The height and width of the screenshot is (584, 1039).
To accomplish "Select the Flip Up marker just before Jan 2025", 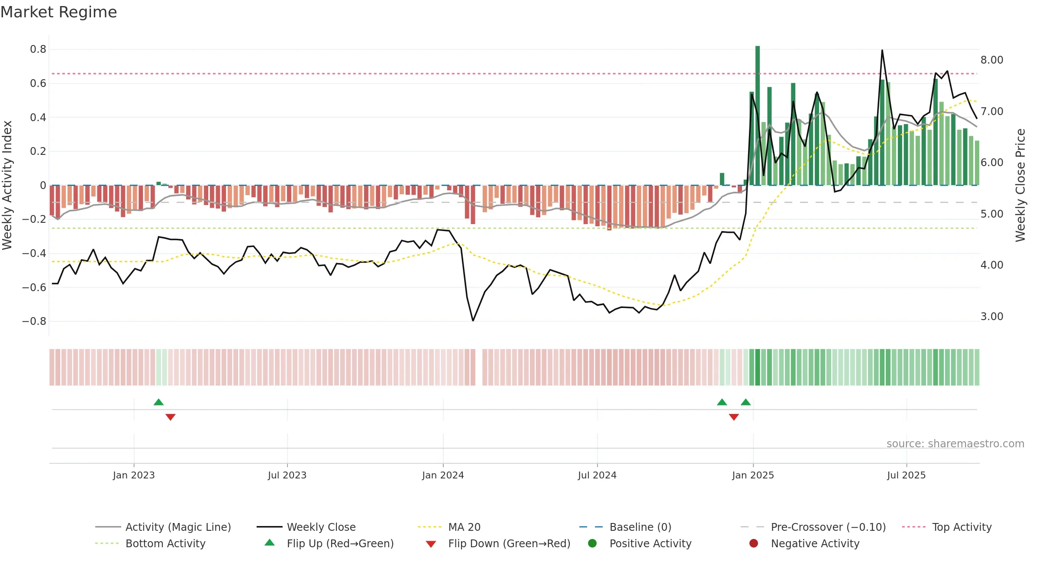I will (745, 402).
